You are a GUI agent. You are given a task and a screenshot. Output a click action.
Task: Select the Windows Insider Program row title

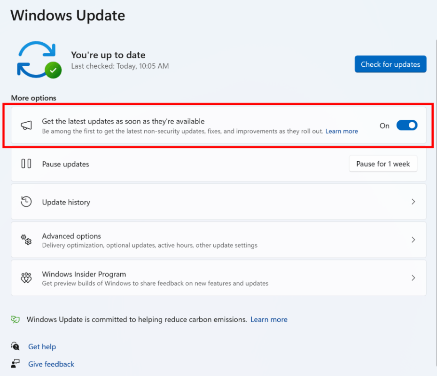84,274
